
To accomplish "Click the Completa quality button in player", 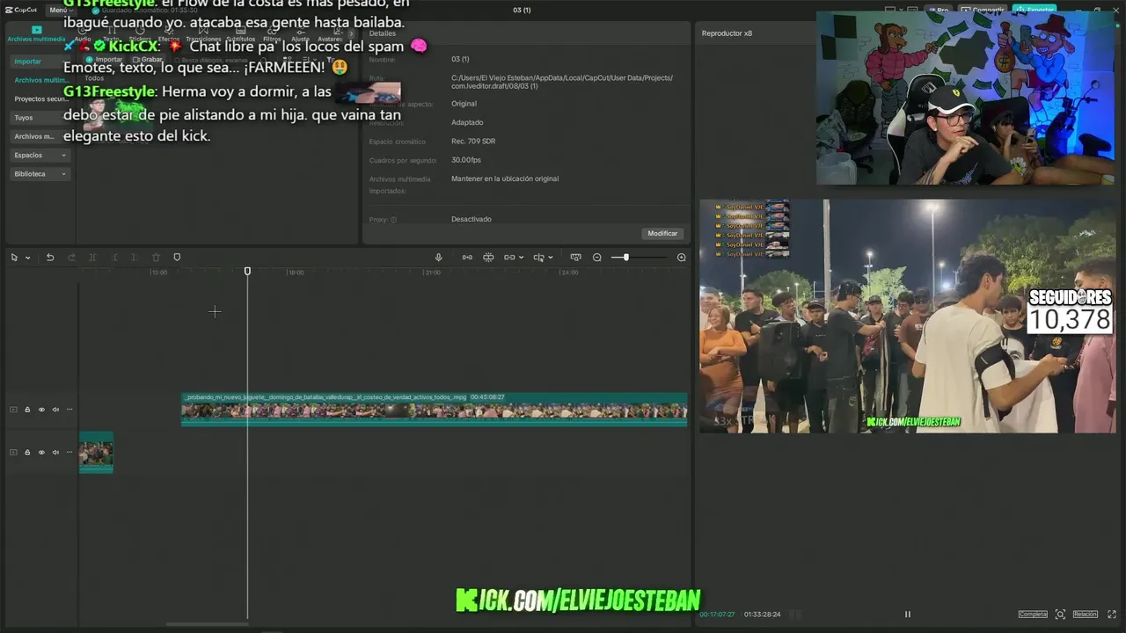I will [x=1033, y=615].
